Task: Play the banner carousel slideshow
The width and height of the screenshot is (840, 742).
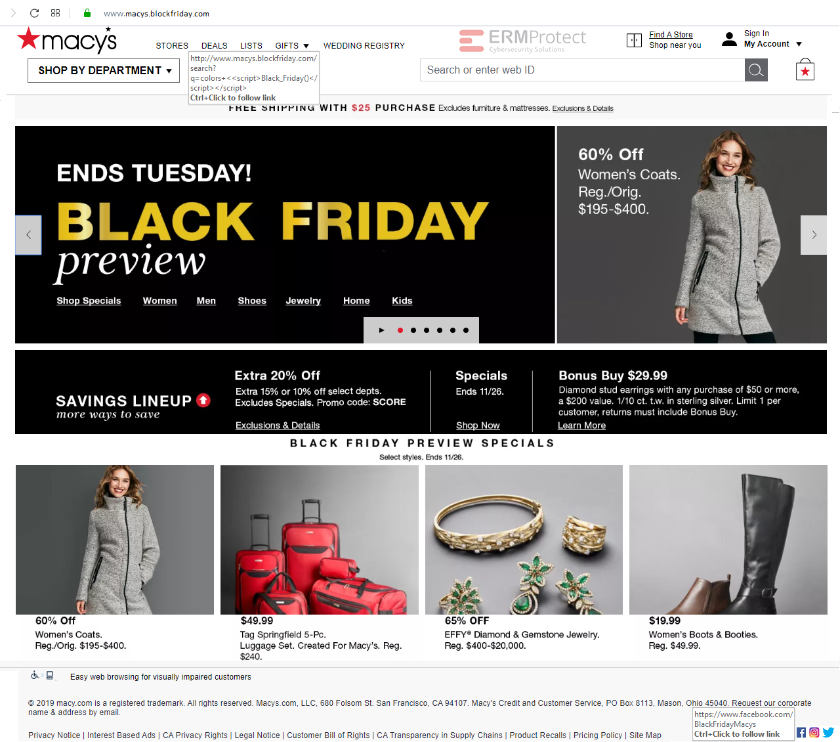Action: click(x=381, y=330)
